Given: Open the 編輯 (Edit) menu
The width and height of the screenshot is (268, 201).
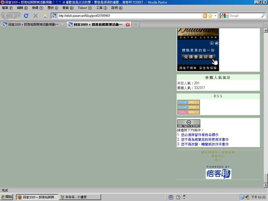Looking at the screenshot, I should pos(22,8).
